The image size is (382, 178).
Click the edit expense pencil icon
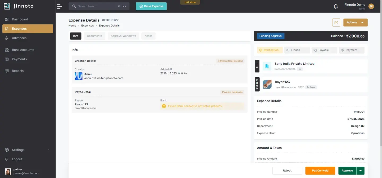336,22
